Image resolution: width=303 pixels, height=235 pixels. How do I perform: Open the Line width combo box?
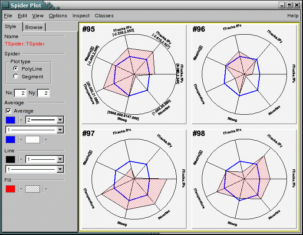tap(45, 159)
